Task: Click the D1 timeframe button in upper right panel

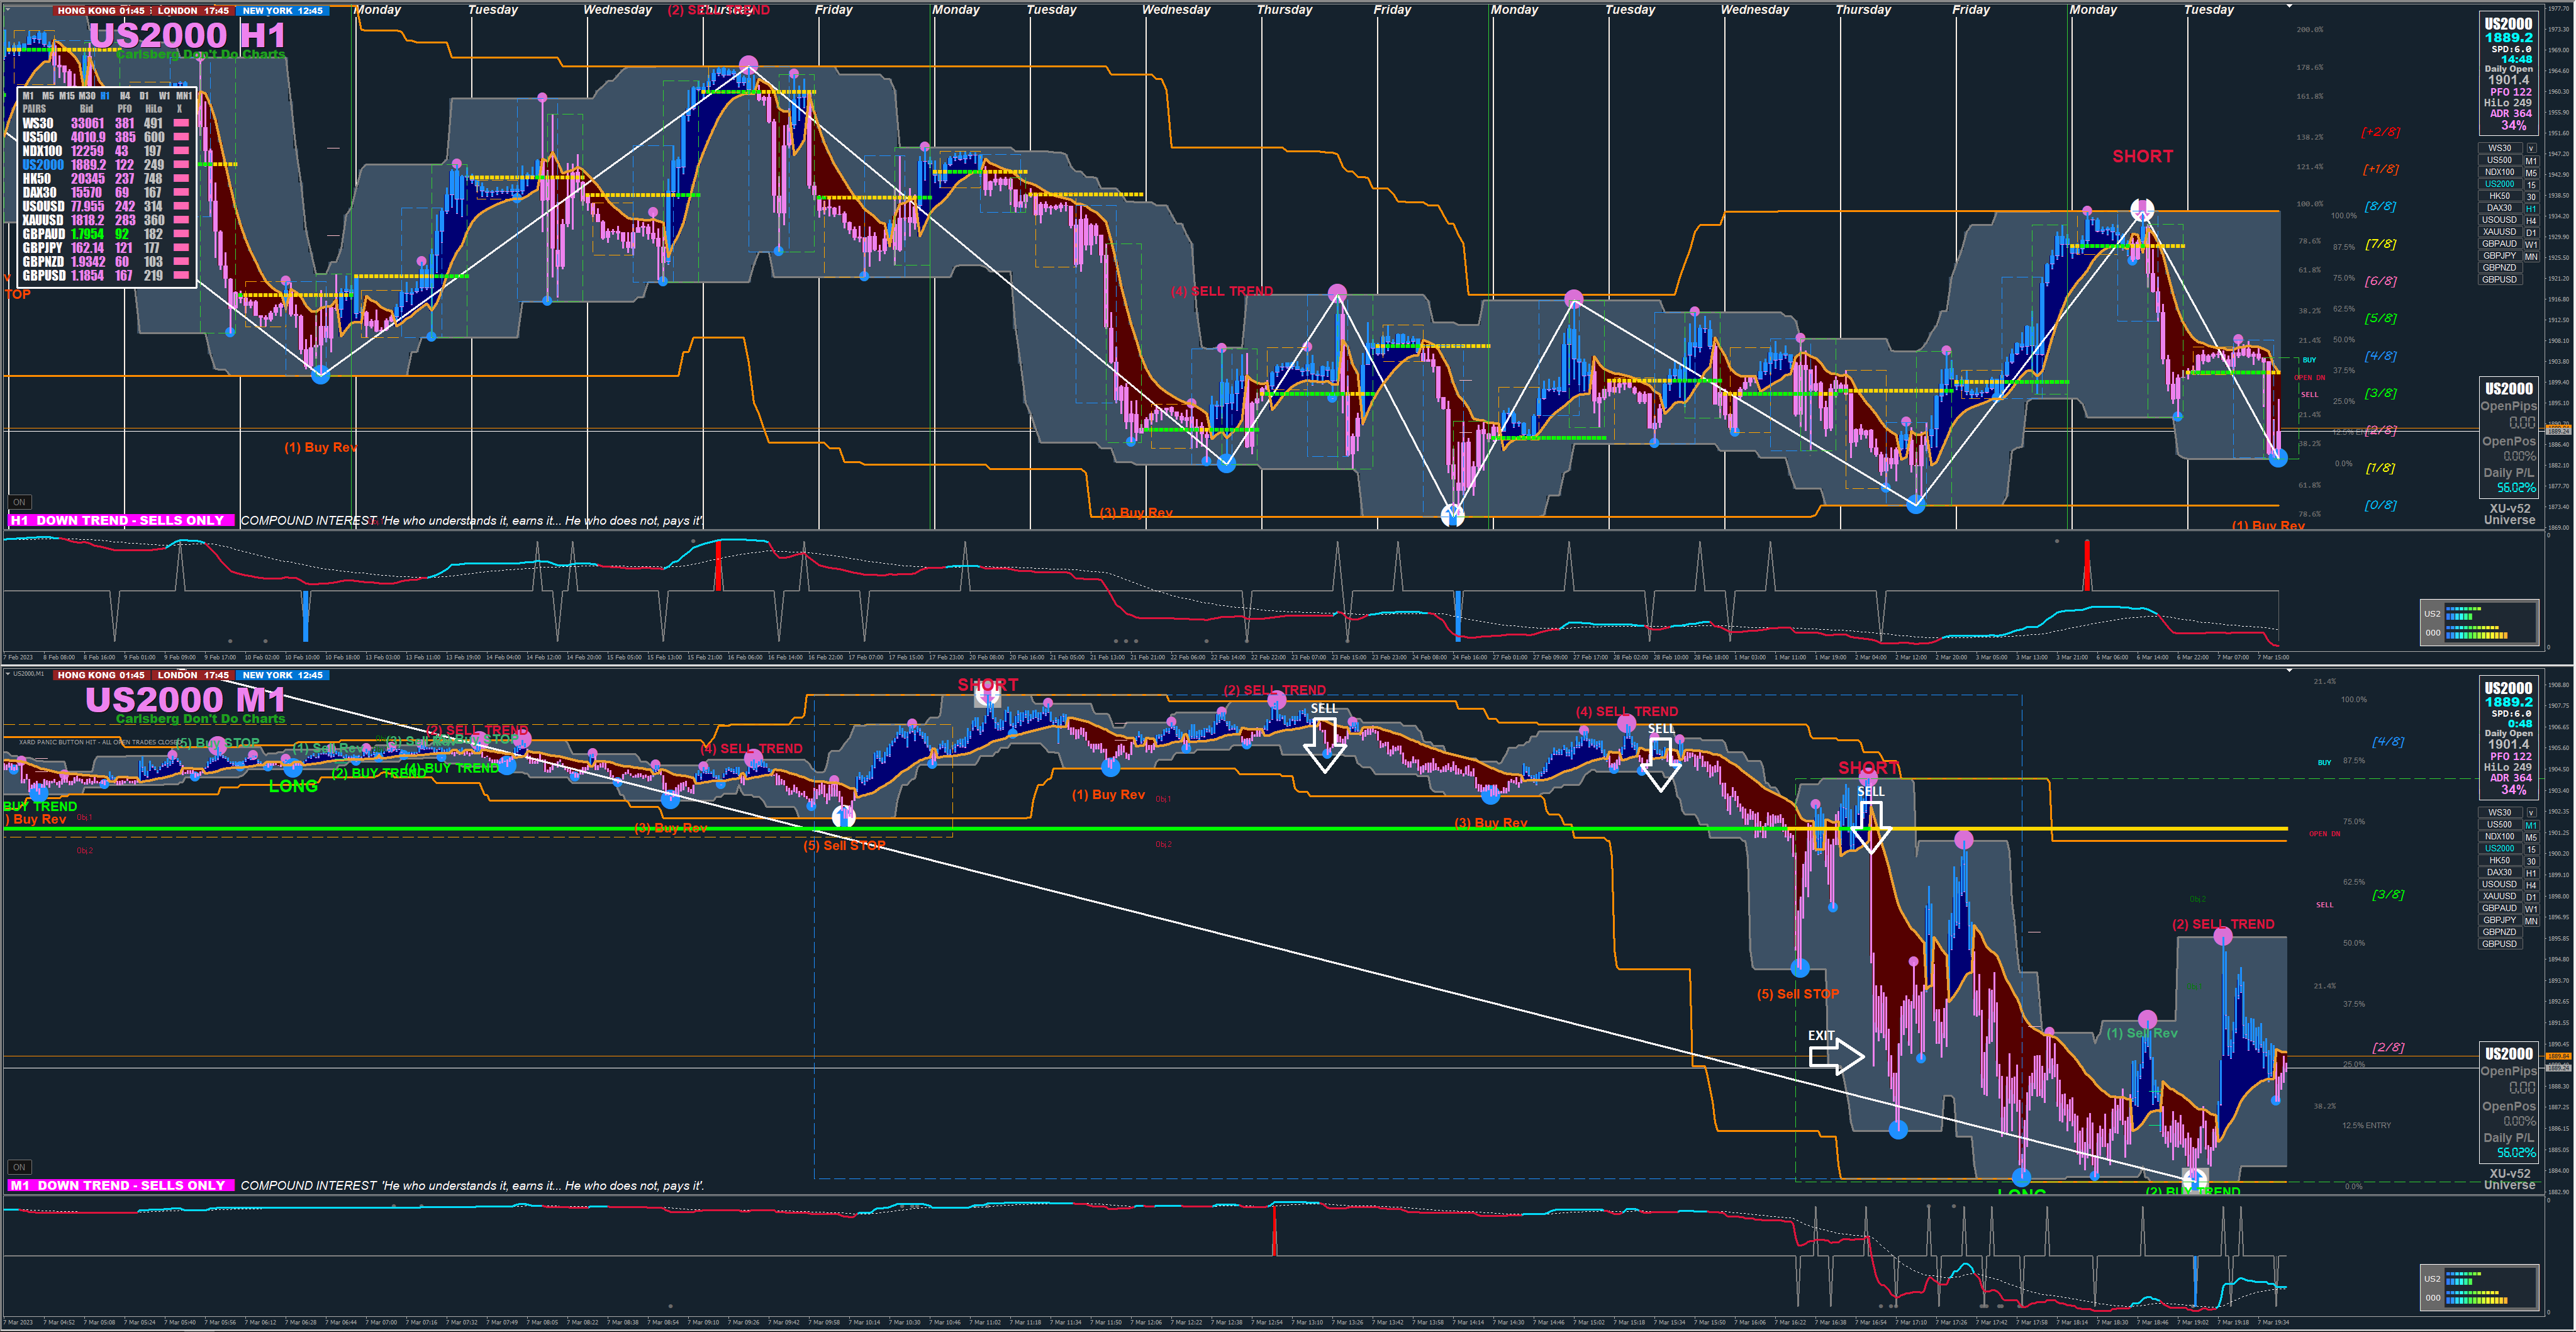Action: tap(2531, 232)
